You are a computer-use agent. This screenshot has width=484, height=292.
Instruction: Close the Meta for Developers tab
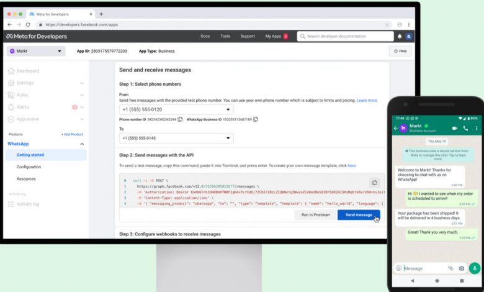tap(91, 14)
